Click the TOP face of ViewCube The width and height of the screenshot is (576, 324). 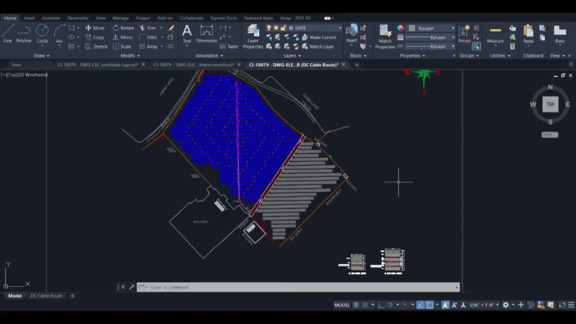pyautogui.click(x=550, y=104)
